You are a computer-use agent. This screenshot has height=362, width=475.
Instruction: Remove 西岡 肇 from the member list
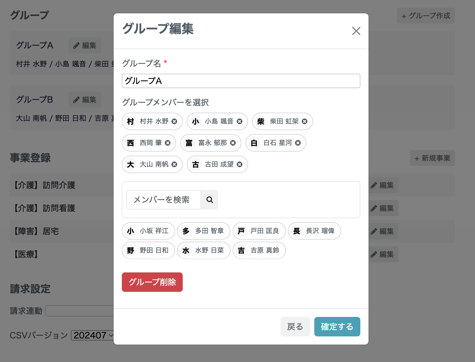(x=168, y=143)
